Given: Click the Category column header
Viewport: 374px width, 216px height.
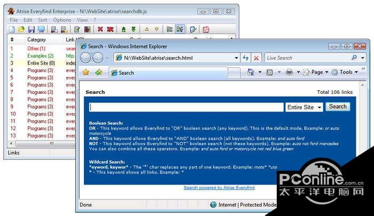Looking at the screenshot, I should click(36, 39).
